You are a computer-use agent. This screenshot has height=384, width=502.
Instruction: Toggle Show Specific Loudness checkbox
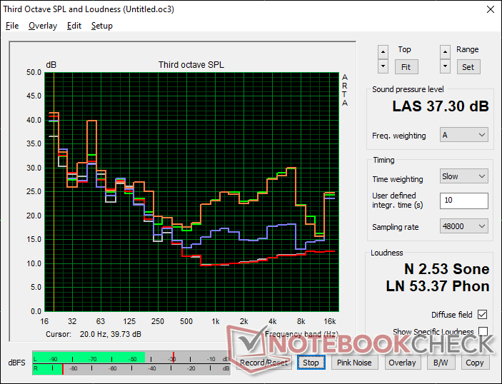tap(483, 332)
